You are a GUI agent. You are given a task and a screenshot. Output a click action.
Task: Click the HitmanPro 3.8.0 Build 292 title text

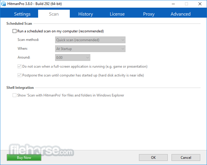tap(35, 4)
